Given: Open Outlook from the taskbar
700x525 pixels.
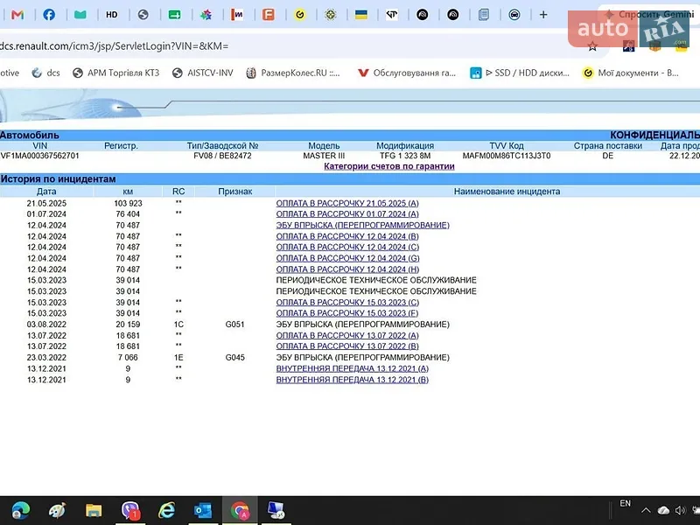Looking at the screenshot, I should tap(203, 510).
